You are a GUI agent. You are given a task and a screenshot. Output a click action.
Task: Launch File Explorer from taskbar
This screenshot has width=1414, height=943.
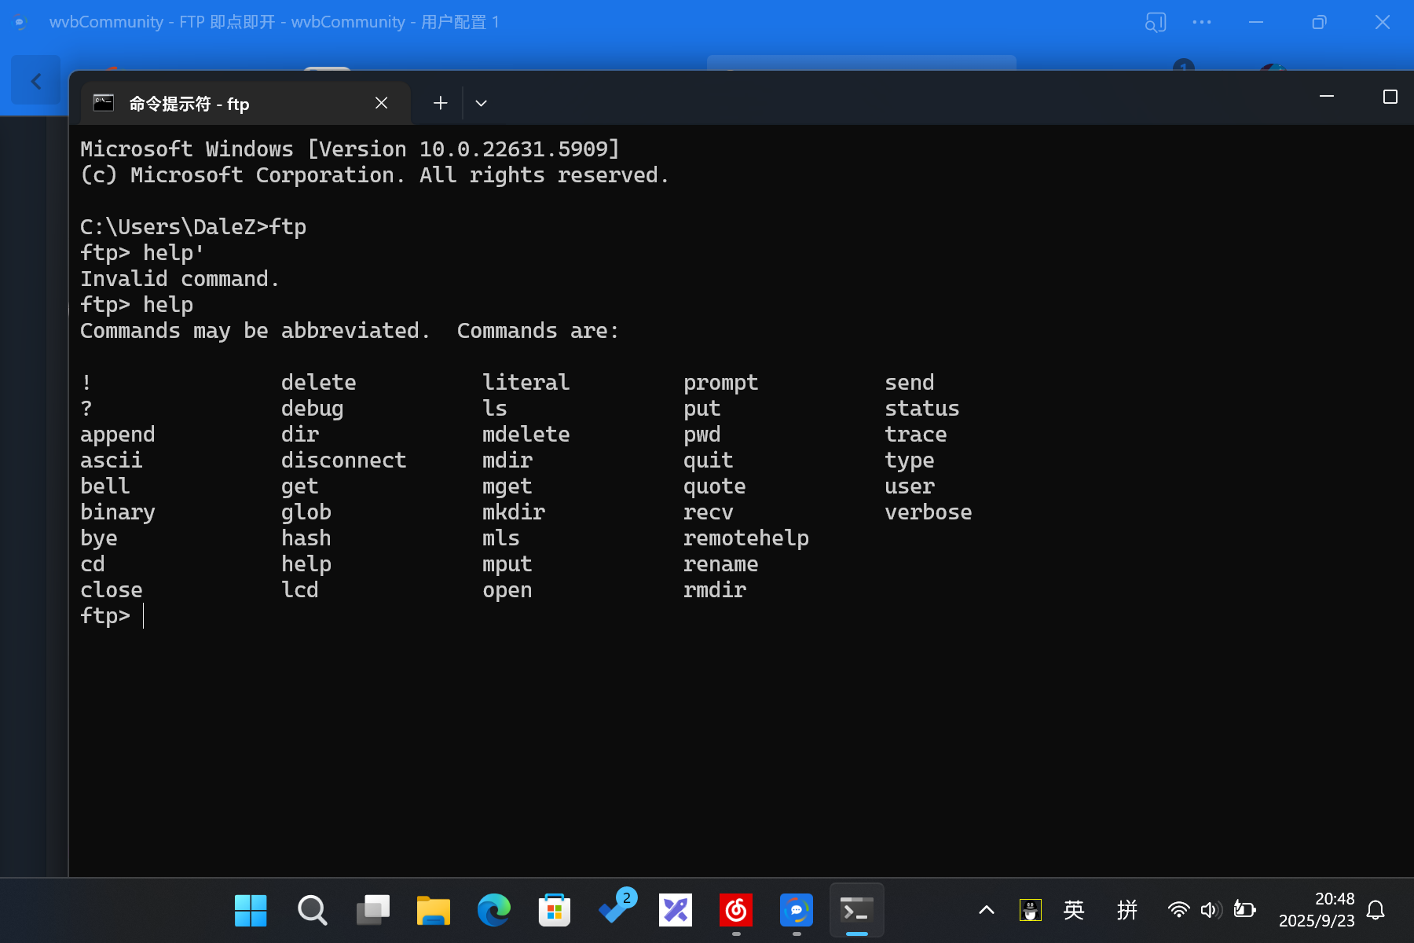(x=433, y=911)
